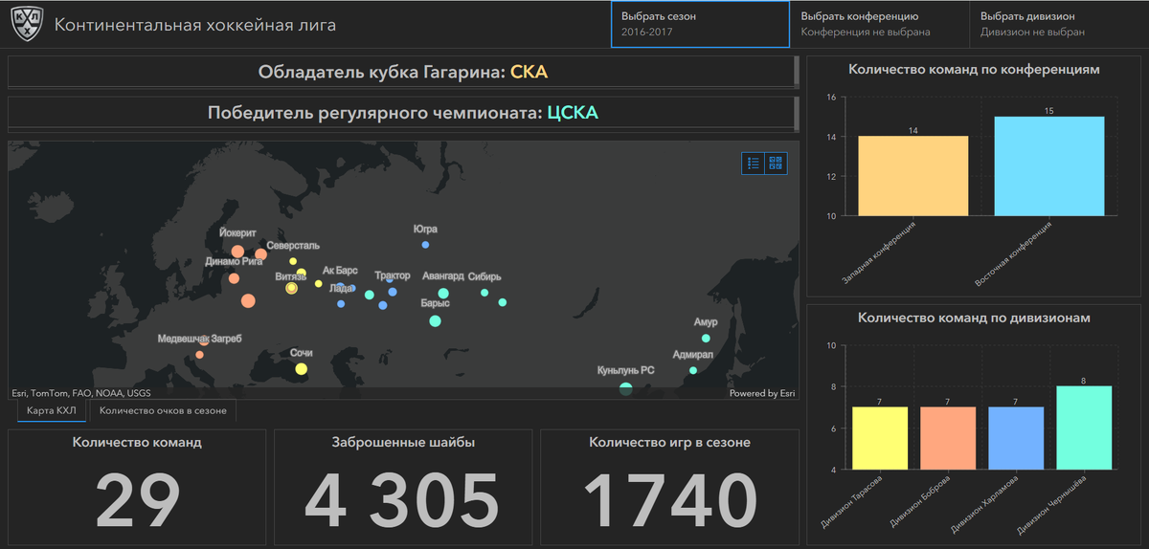The image size is (1149, 549).
Task: Click the 'Обладатель кубка Гагарина: СКА' banner
Action: 403,73
